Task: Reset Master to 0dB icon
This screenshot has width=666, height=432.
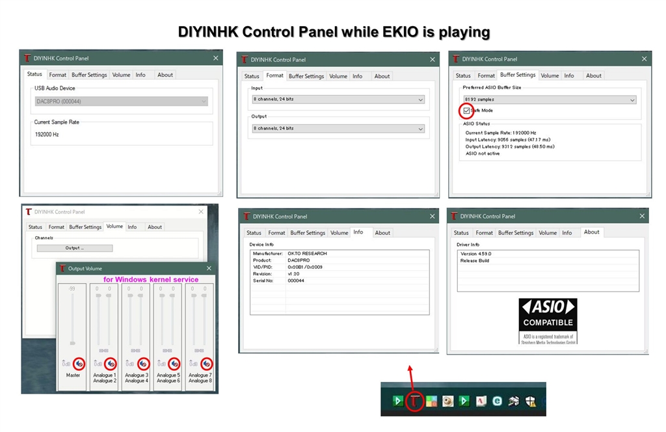Action: [66, 364]
